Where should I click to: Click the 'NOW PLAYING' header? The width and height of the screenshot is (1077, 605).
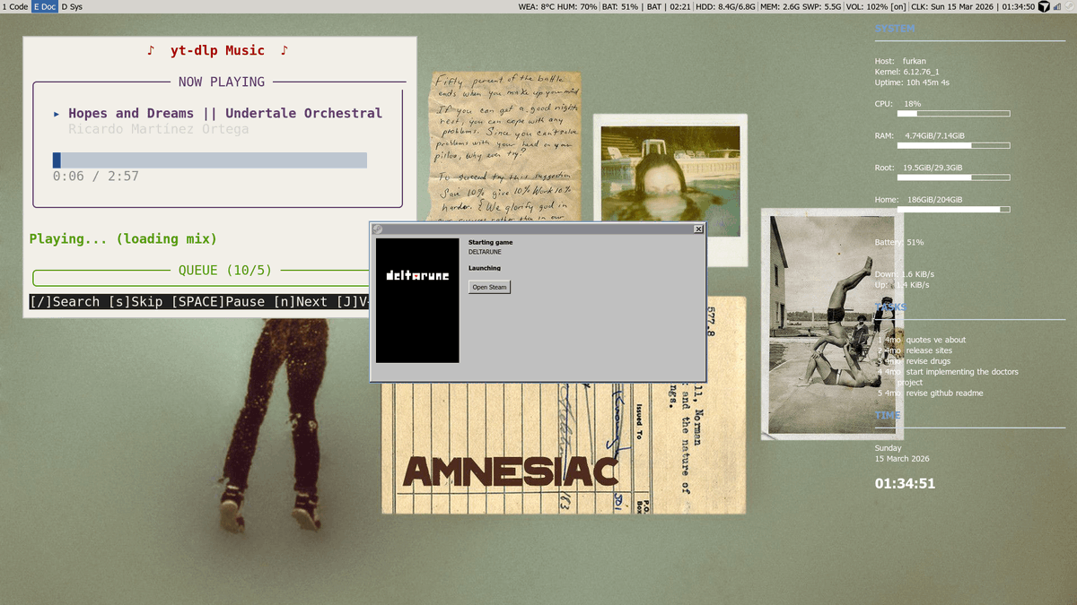(x=222, y=82)
